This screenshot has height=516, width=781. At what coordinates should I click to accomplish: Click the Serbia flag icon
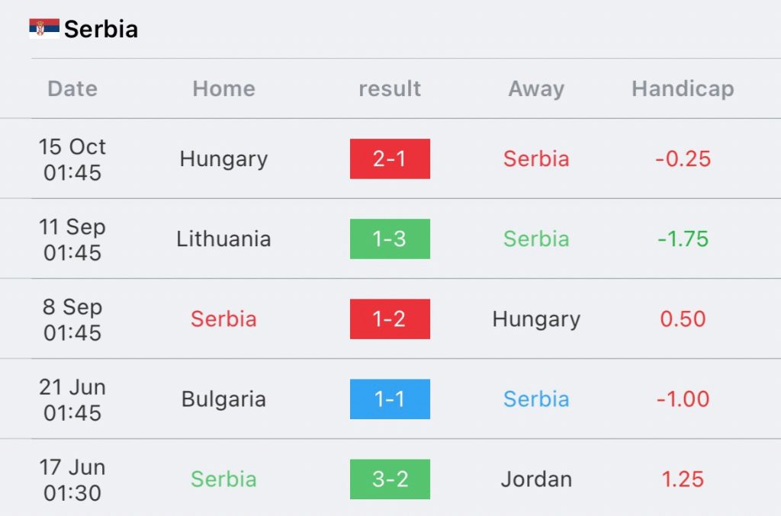(x=44, y=29)
